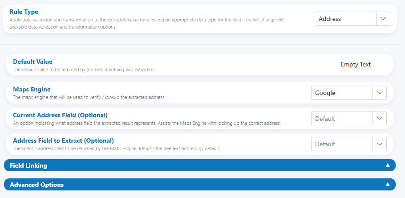The width and height of the screenshot is (405, 198).
Task: Click the Address Field to Extract chevron arrow
Action: (x=380, y=144)
